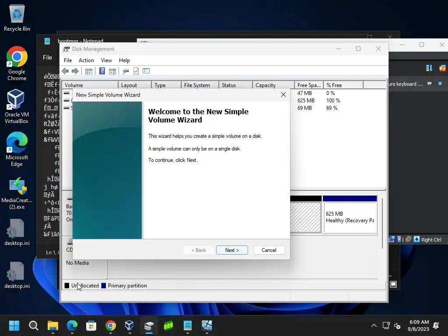The height and width of the screenshot is (336, 448).
Task: Select the Microsoft Edge desktop shortcut
Action: 17,149
